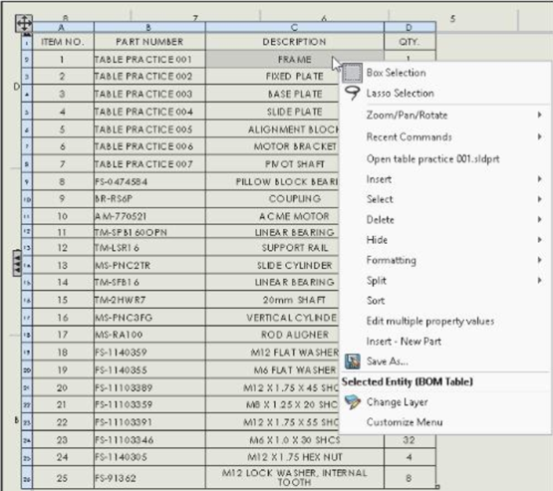
Task: Click the DESCRIPTION header cell
Action: [x=295, y=42]
